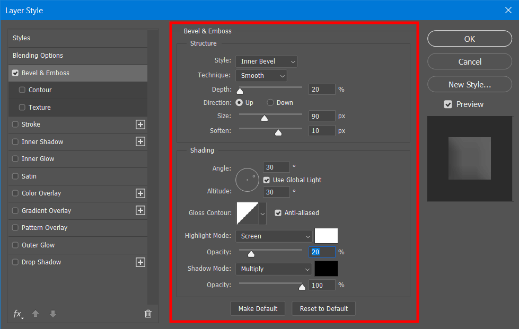
Task: Open the Pattern Overlay settings row
Action: click(78, 228)
